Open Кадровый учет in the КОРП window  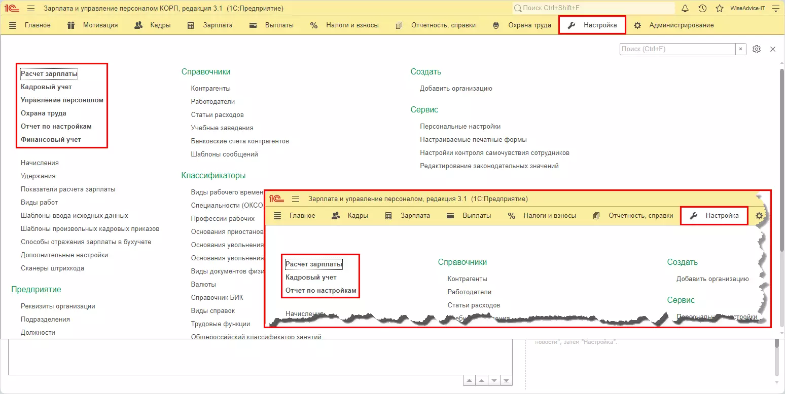coord(46,87)
